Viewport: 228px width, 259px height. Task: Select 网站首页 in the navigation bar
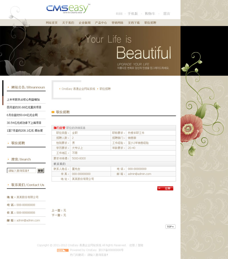tap(52, 23)
